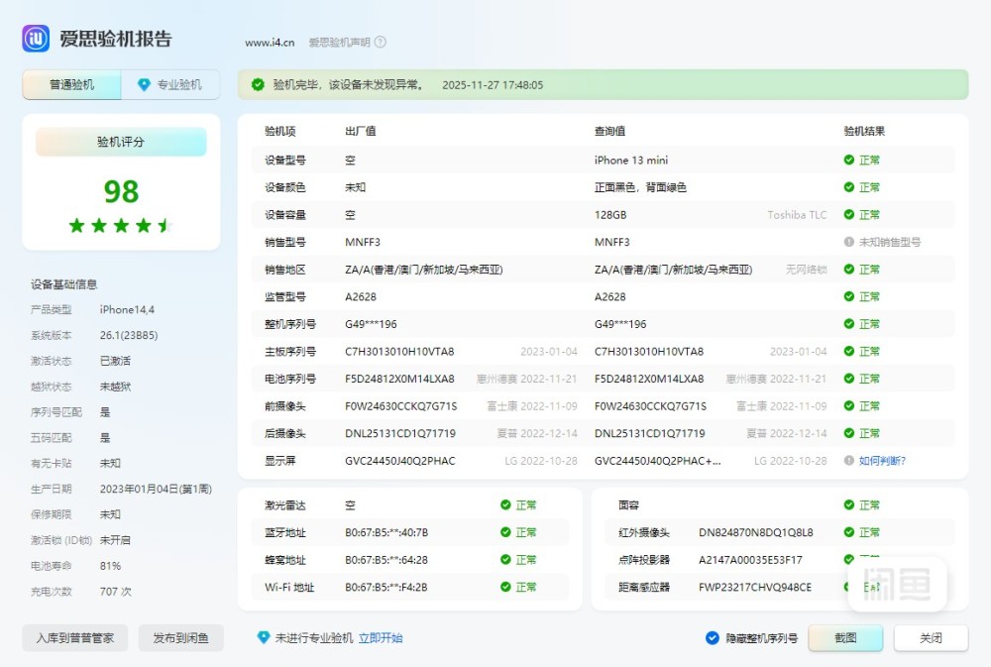Click 出厂值 DNL25131CD1Q71719 in 后摄像头 row
The width and height of the screenshot is (991, 667).
coord(400,433)
